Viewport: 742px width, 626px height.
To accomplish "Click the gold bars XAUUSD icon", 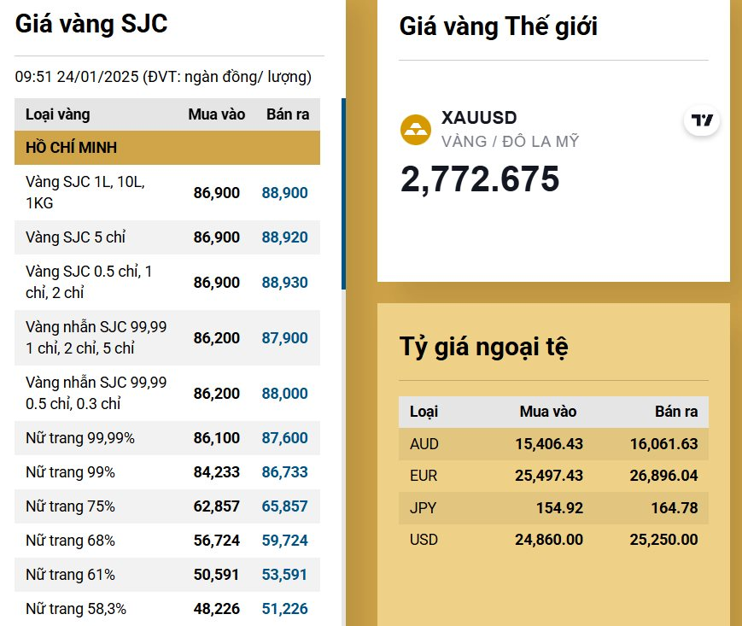I will coord(416,130).
